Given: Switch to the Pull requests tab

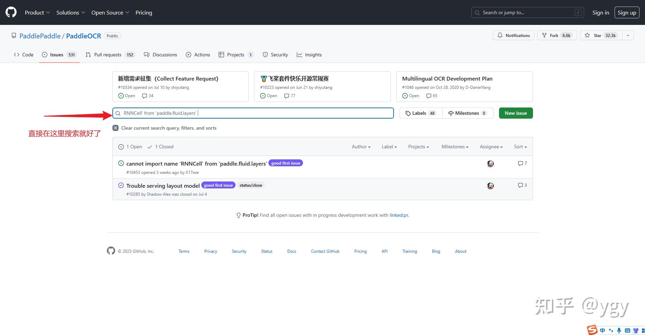Looking at the screenshot, I should [110, 55].
